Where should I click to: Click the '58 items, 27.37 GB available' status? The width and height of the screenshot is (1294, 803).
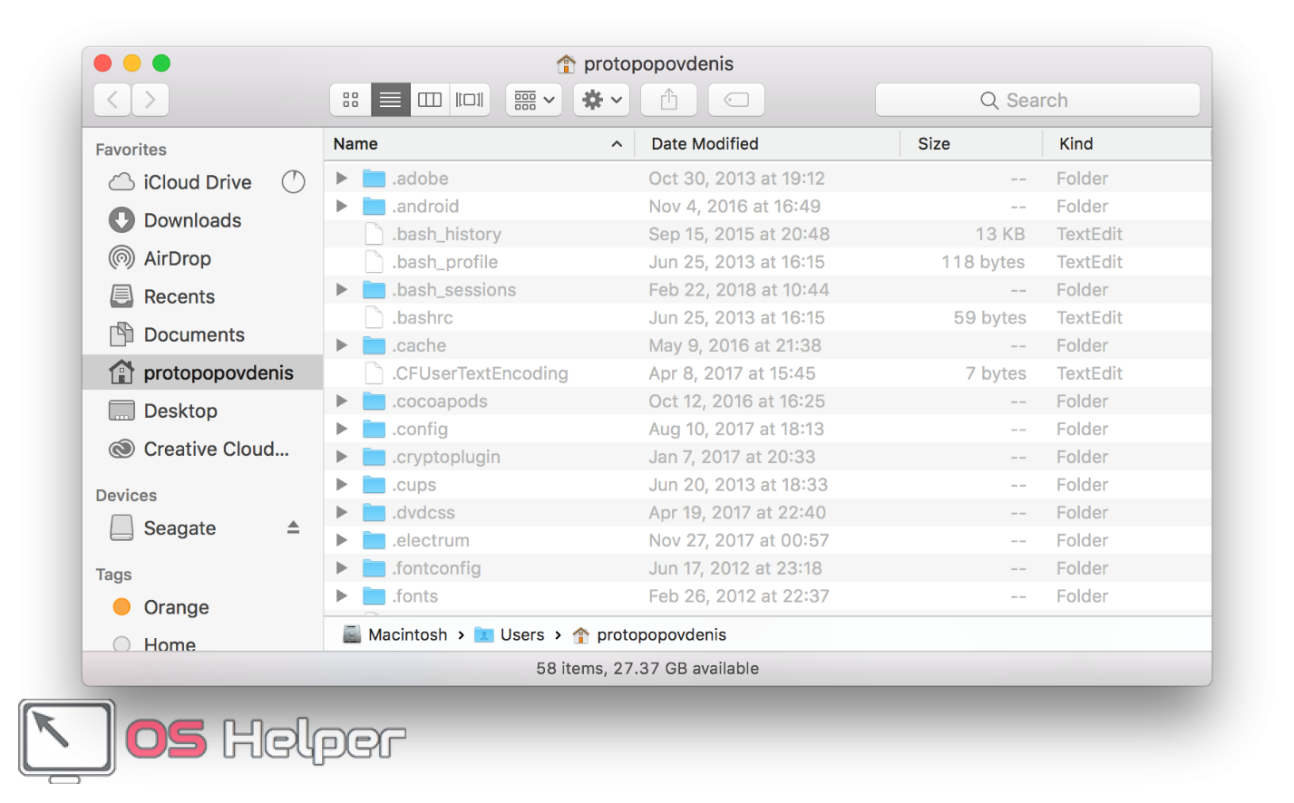(x=647, y=668)
